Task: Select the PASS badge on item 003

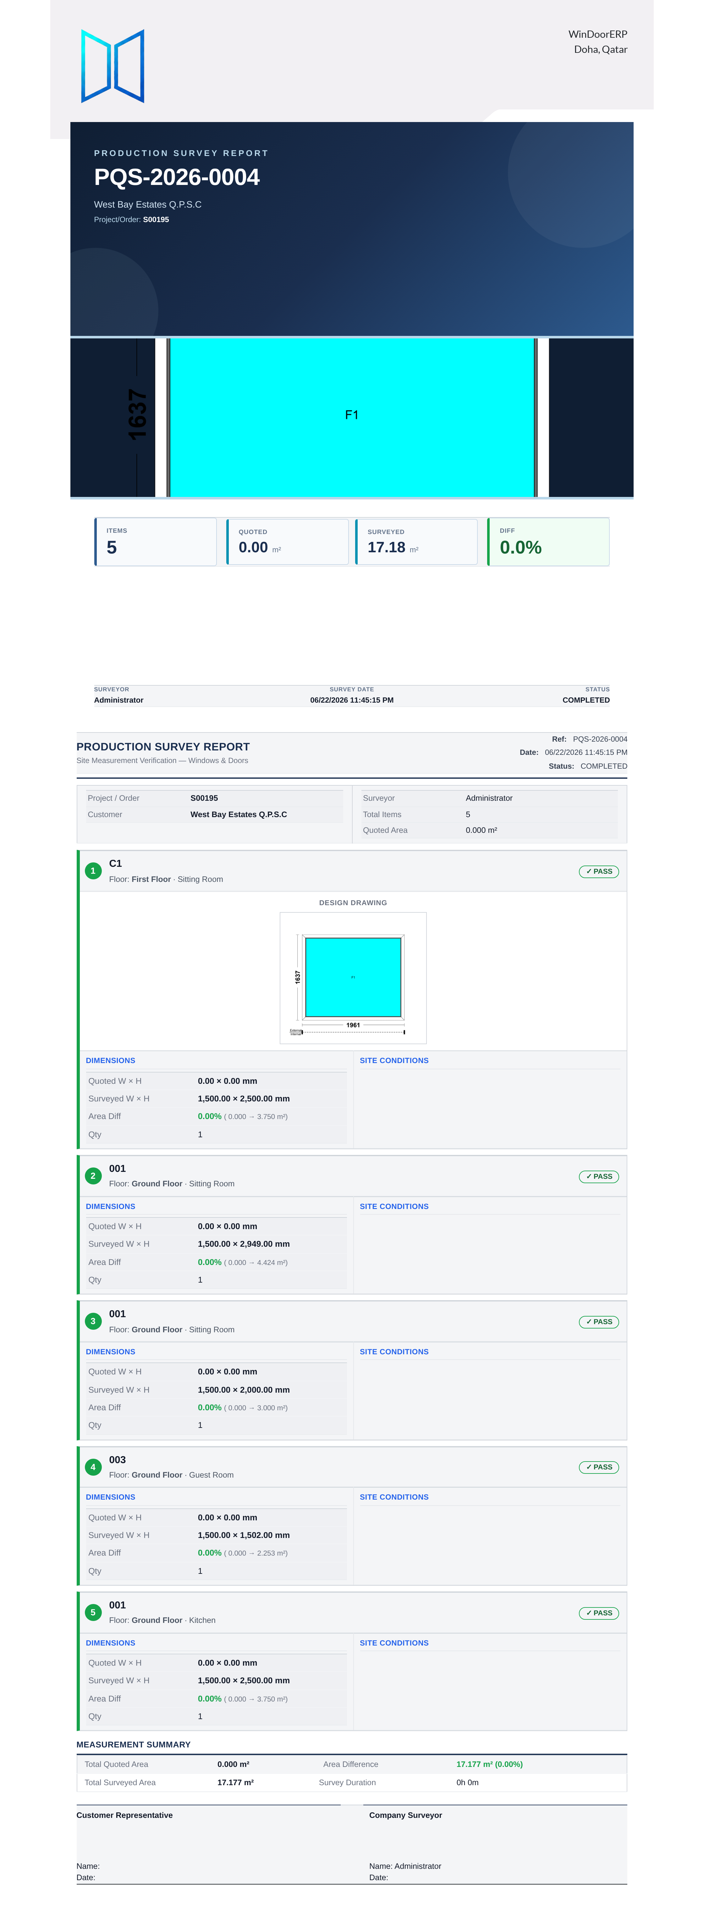Action: [598, 1468]
